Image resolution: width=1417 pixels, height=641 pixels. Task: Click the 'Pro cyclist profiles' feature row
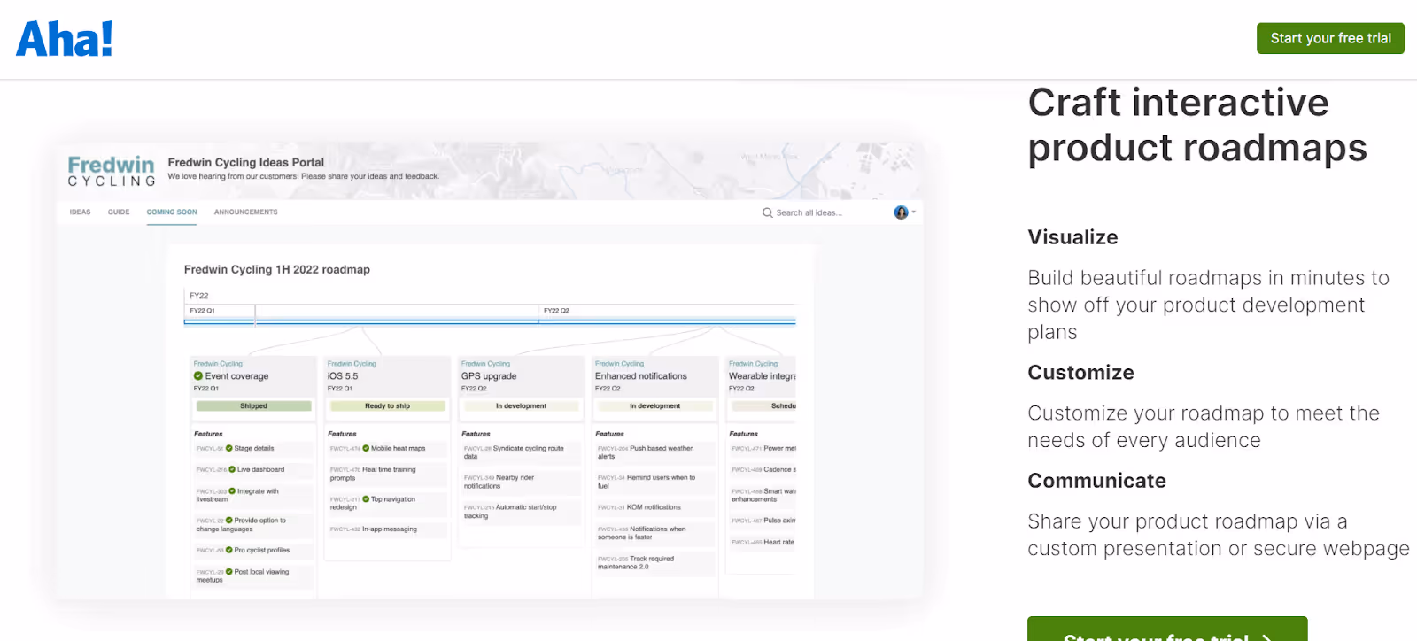coord(253,551)
